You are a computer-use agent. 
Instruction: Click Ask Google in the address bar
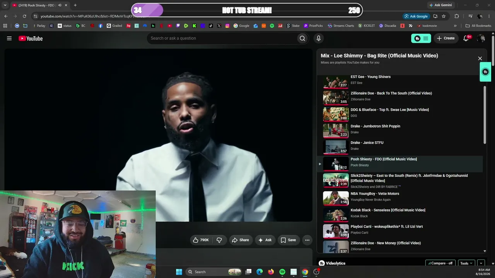pos(416,16)
